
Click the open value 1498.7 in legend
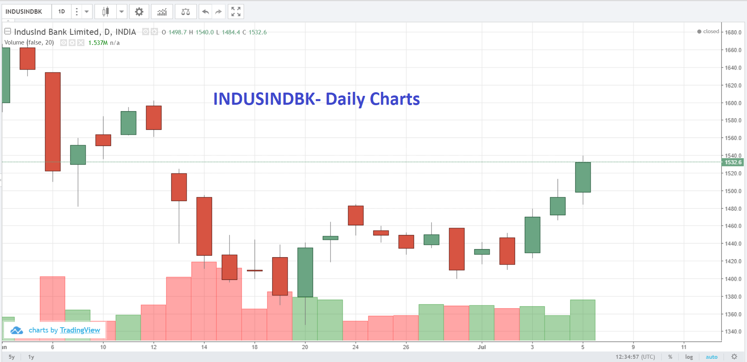(x=177, y=32)
